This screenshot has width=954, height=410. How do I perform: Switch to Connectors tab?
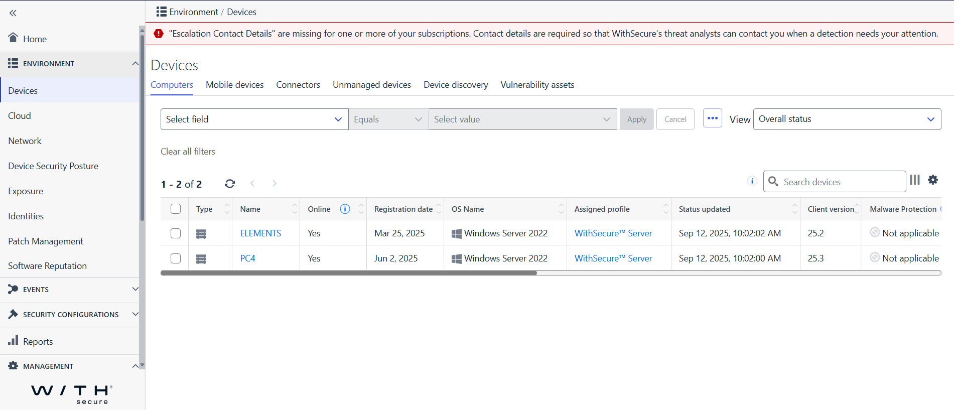tap(298, 85)
